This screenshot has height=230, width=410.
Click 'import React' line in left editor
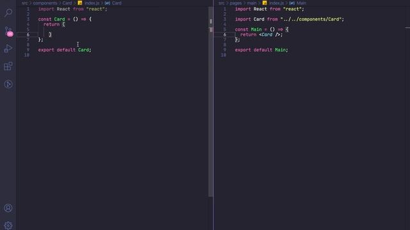coord(72,9)
